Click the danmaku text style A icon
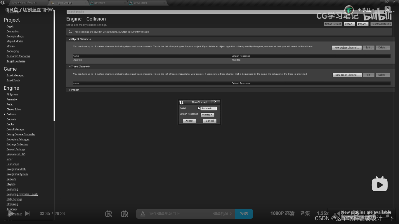Image resolution: width=399 pixels, height=224 pixels. pyautogui.click(x=143, y=214)
